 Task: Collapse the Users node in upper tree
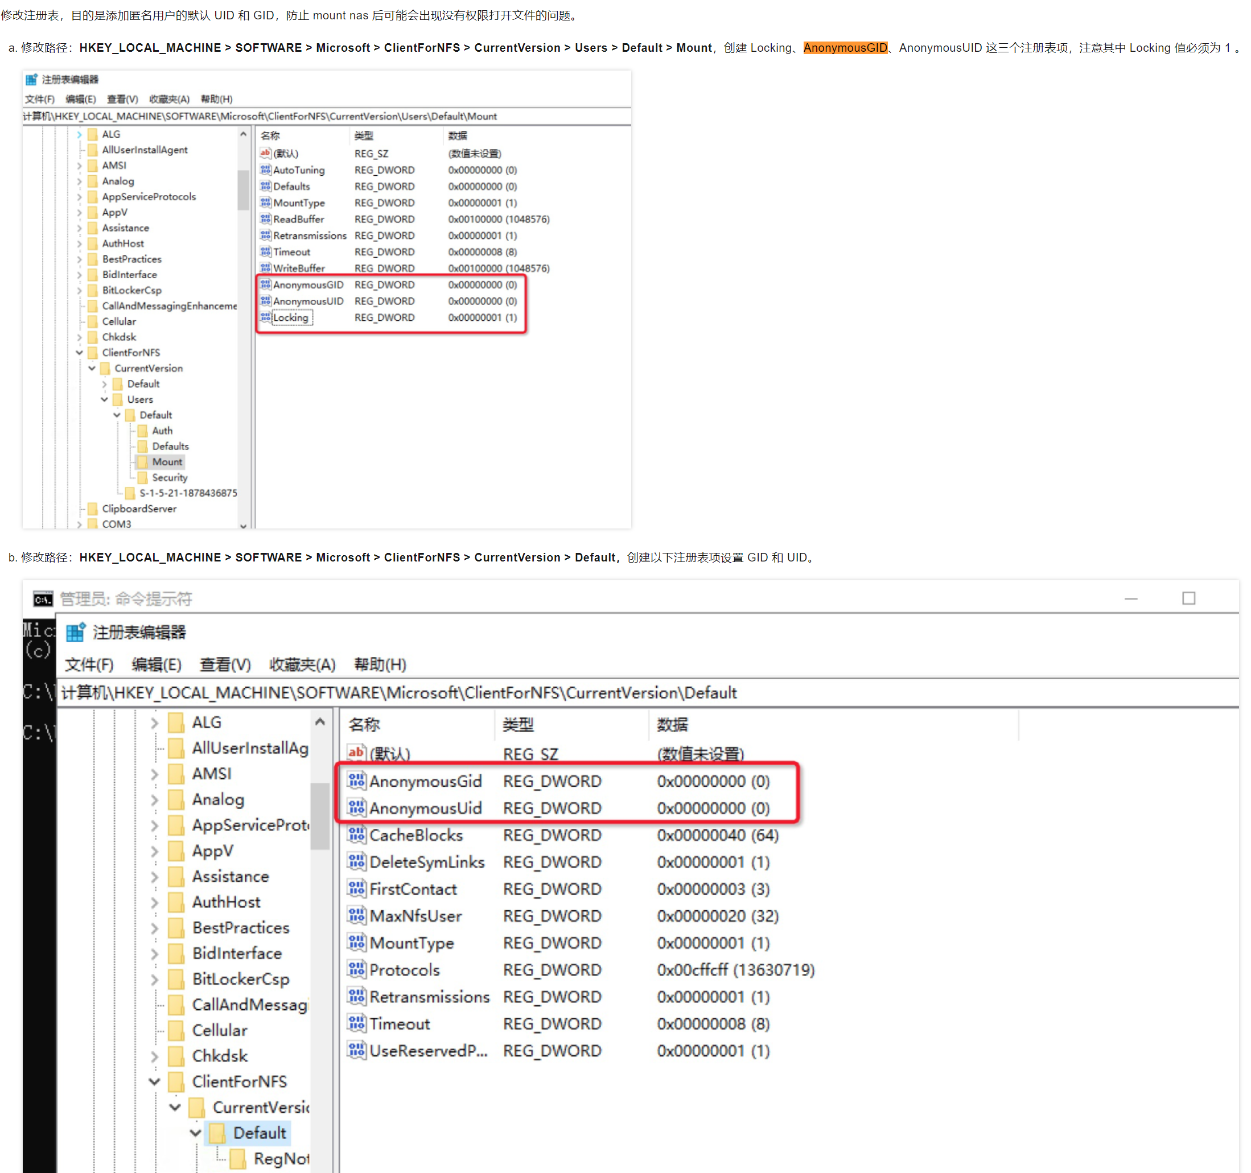105,399
